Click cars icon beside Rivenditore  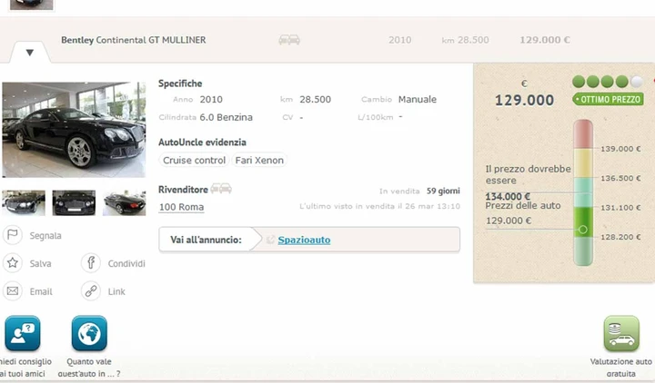[221, 189]
